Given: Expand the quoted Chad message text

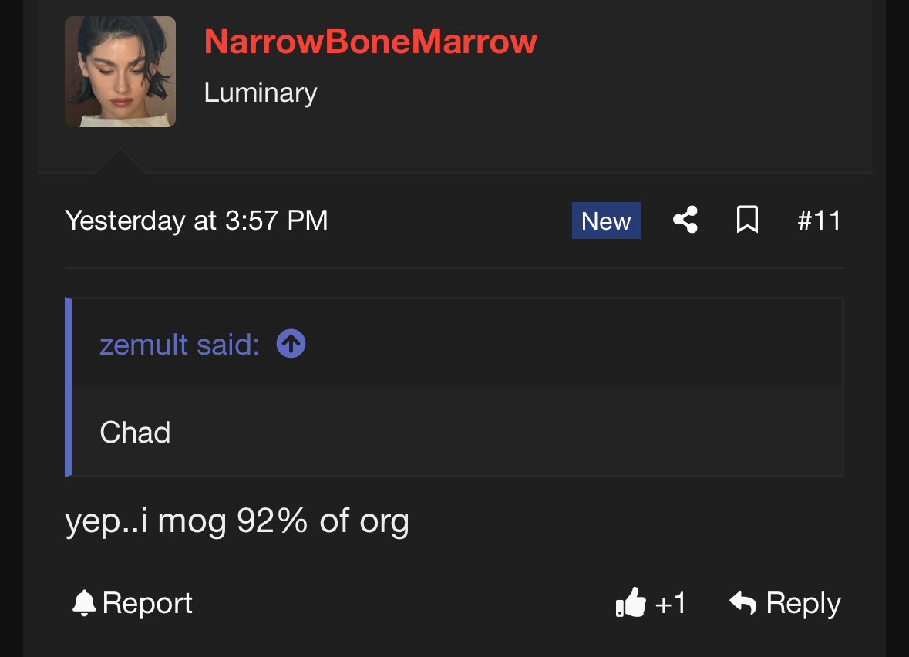Looking at the screenshot, I should pos(135,433).
